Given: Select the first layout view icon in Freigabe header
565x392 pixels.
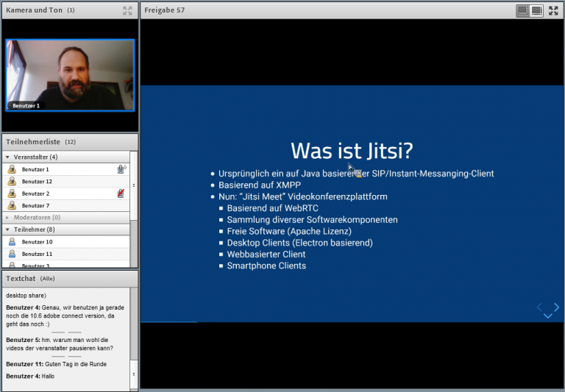Looking at the screenshot, I should [522, 11].
